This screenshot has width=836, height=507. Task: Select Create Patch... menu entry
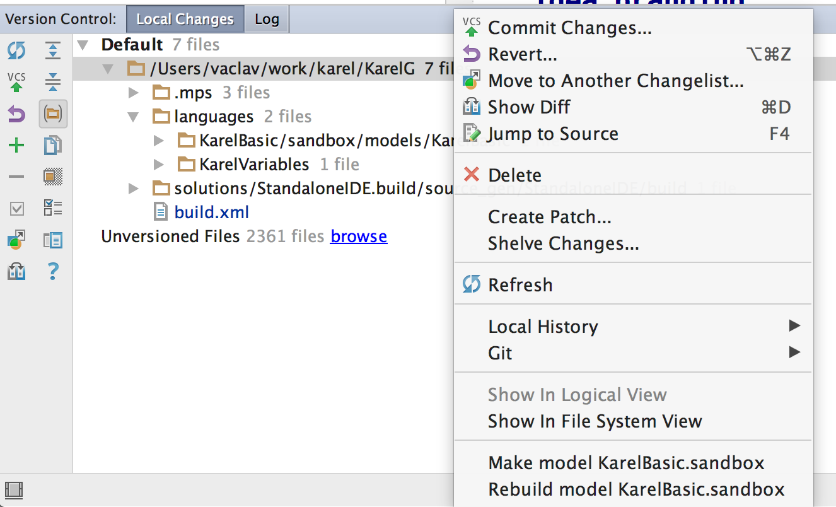coord(549,218)
